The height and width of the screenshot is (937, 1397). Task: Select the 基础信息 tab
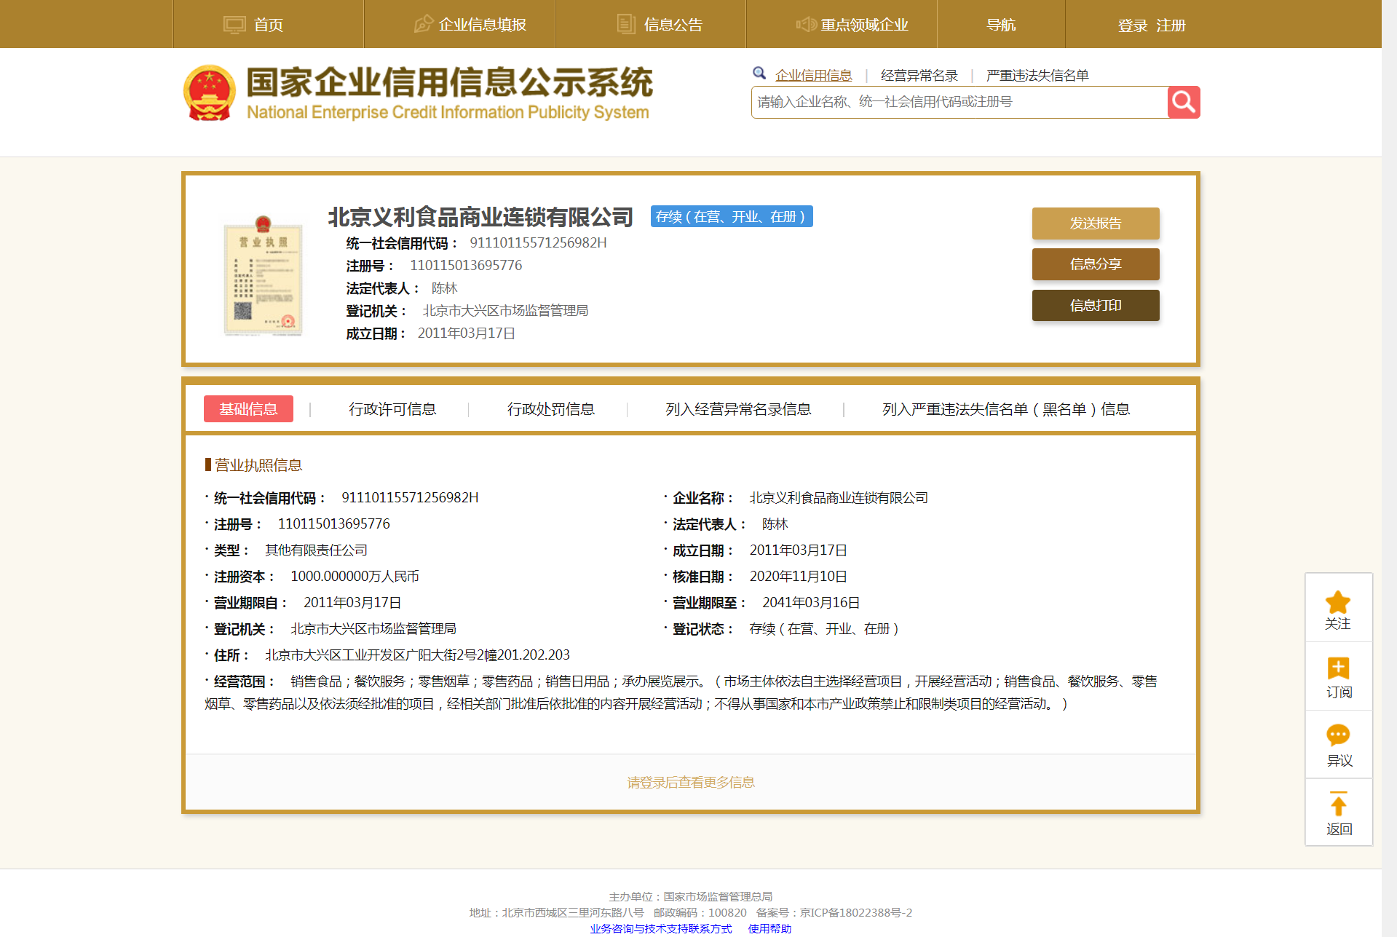point(248,409)
